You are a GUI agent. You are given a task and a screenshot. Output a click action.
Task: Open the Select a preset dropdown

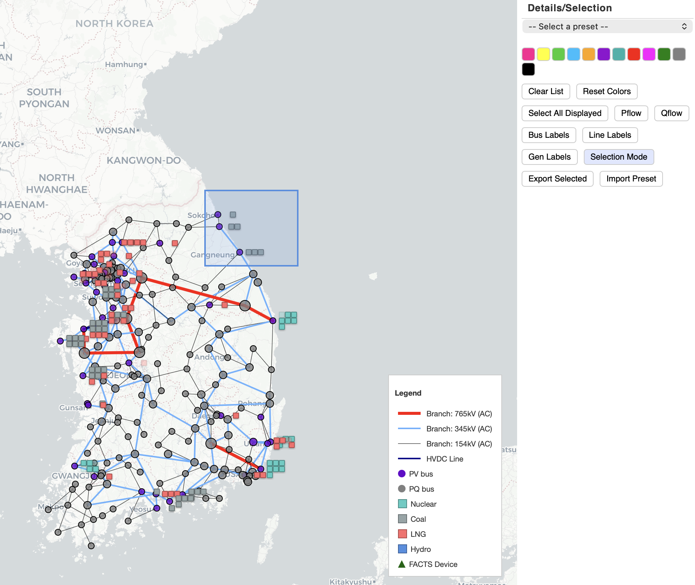click(x=607, y=26)
